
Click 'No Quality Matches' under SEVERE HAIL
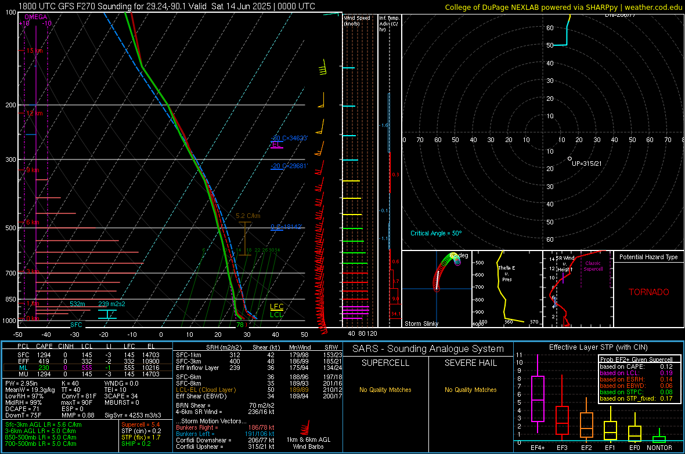[x=470, y=390]
